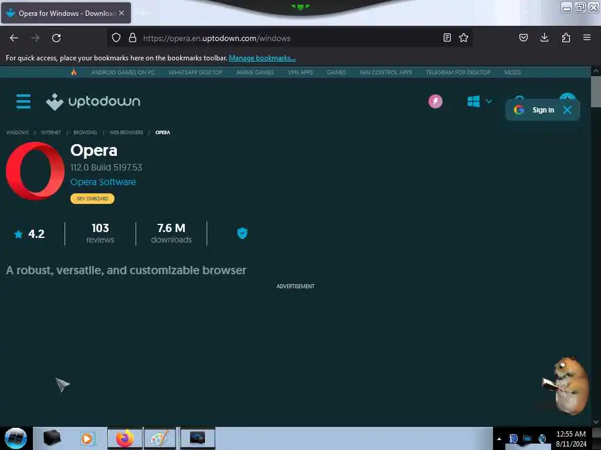
Task: Switch to Firefox on the taskbar
Action: [x=125, y=438]
